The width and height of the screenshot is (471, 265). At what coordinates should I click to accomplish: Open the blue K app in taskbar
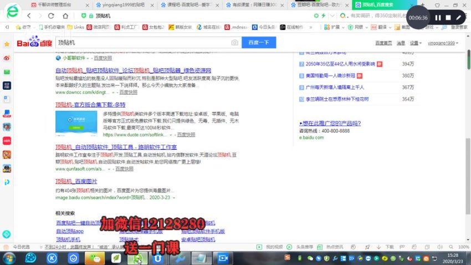[x=52, y=258]
